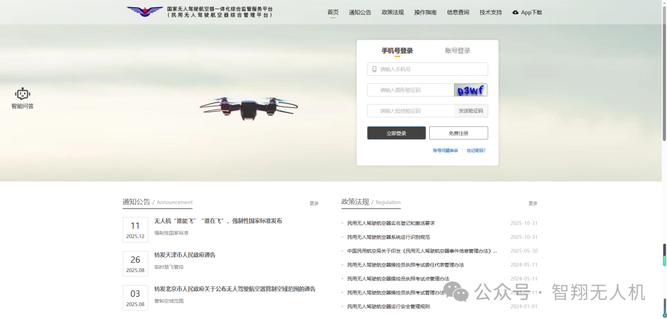Click the 立即登录 button
This screenshot has width=667, height=319.
tap(396, 133)
